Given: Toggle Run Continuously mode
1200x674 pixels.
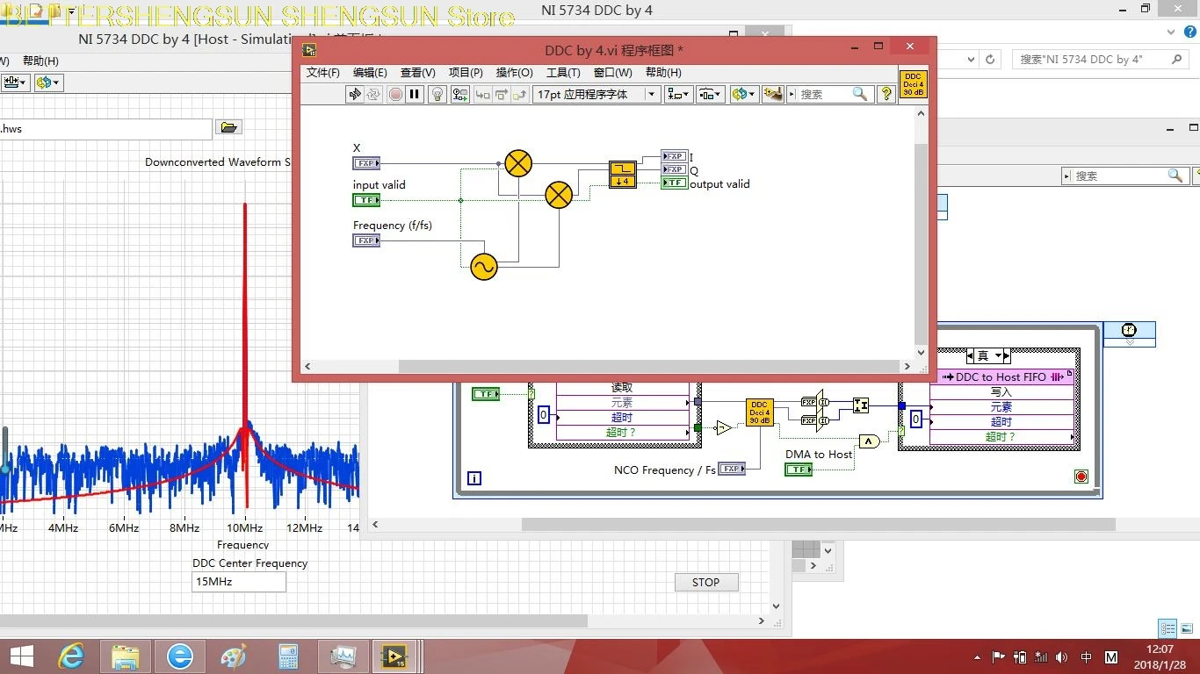Looking at the screenshot, I should [x=373, y=94].
